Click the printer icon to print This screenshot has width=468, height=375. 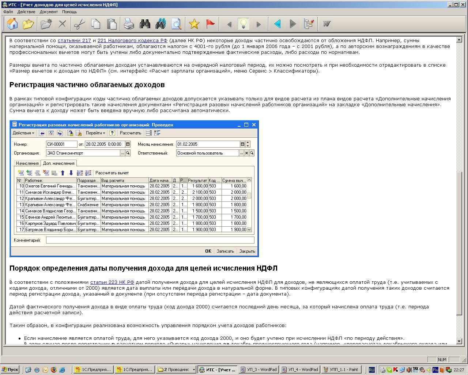click(x=129, y=24)
